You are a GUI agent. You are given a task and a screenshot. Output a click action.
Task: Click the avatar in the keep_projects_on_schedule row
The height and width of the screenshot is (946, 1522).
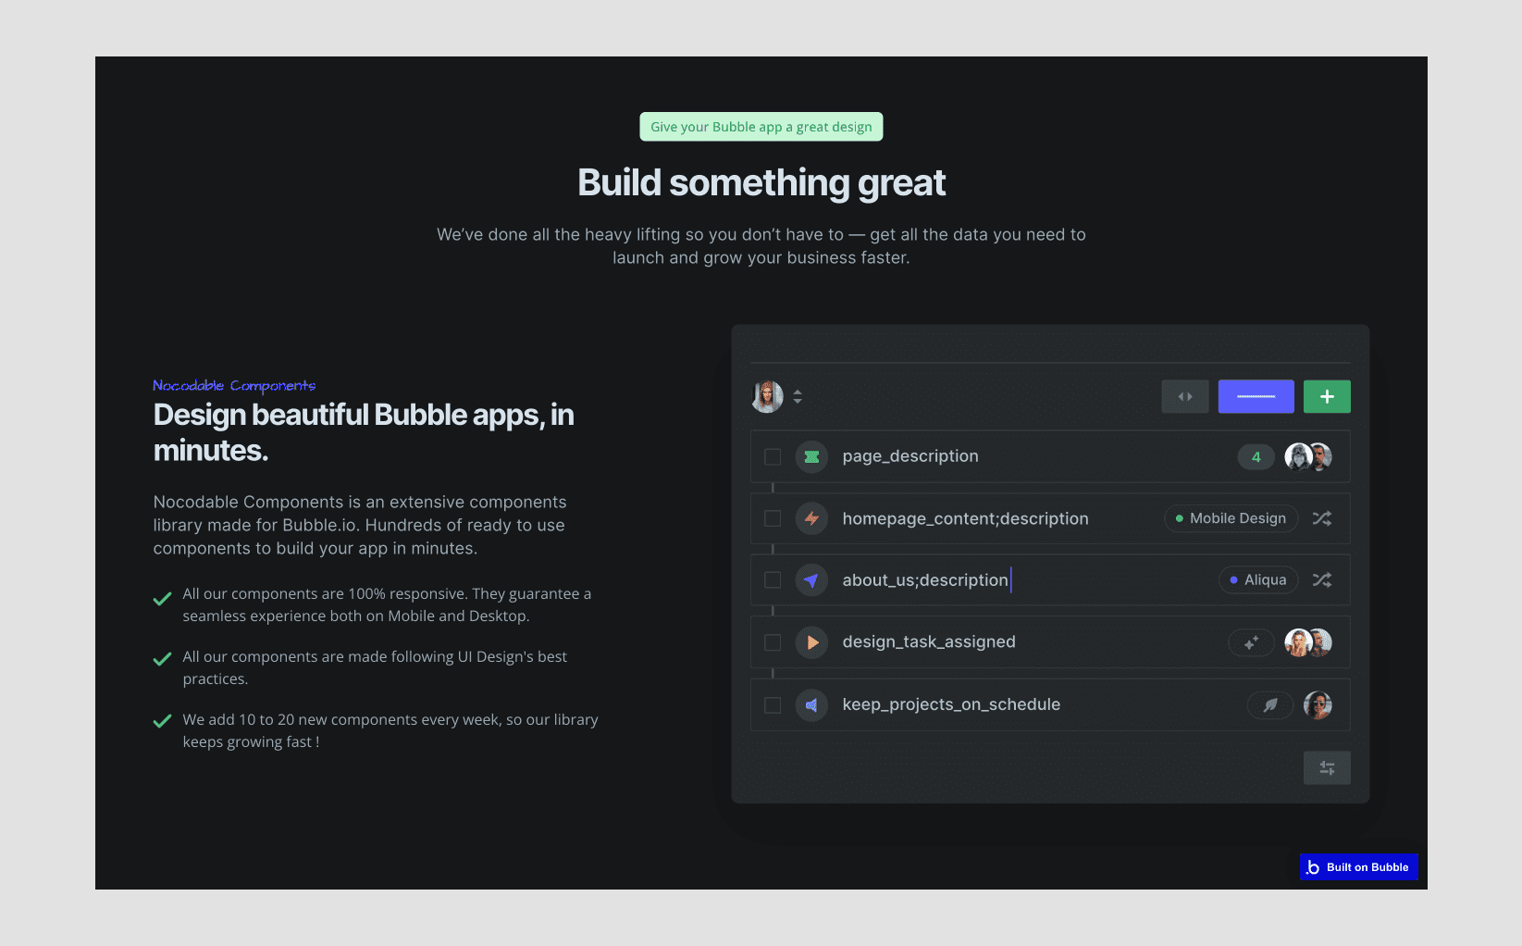coord(1318,705)
